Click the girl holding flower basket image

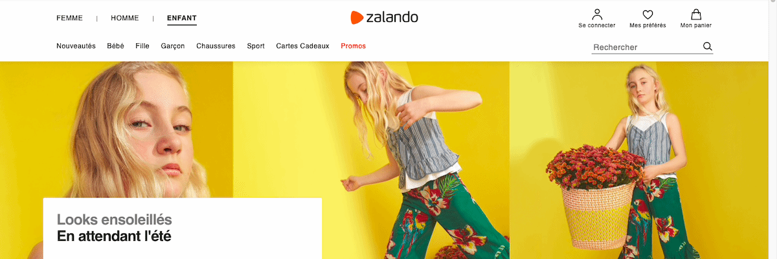[x=643, y=160]
